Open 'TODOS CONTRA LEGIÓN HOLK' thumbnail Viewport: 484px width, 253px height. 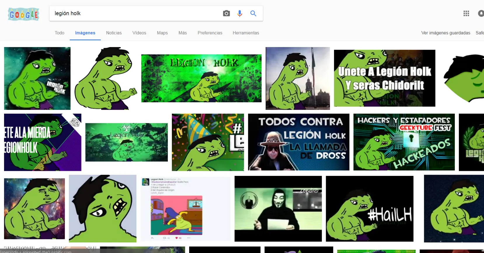[x=299, y=142]
